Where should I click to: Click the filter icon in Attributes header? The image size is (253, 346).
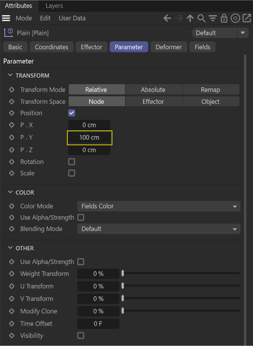pyautogui.click(x=213, y=18)
